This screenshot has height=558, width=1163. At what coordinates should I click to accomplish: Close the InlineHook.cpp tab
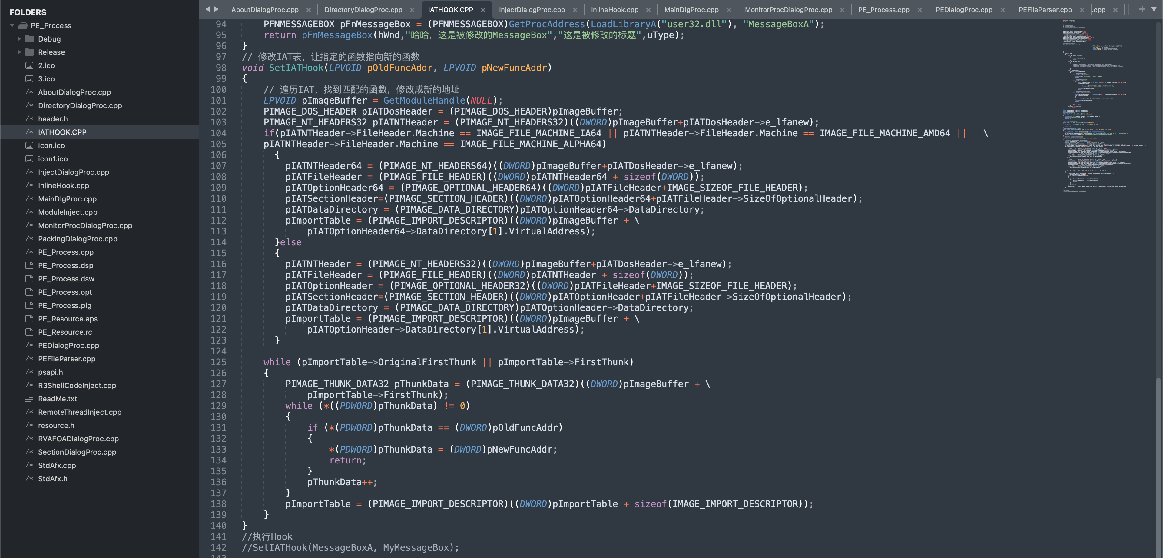click(648, 10)
